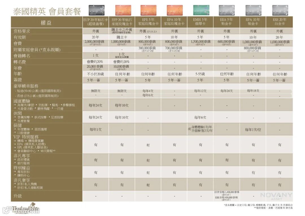The image size is (305, 216).
Task: Select the 700,000泰銖 family member cell
Action: (x=174, y=49)
